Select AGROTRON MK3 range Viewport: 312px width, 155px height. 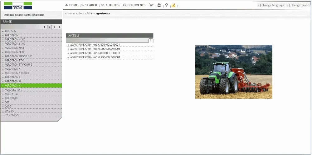[x=31, y=48]
